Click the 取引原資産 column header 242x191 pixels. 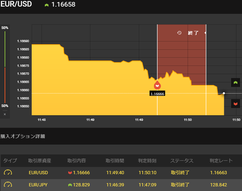(x=39, y=161)
